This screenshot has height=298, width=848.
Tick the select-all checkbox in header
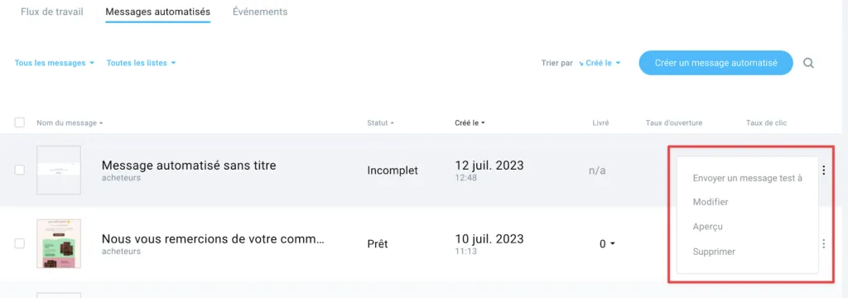point(20,123)
